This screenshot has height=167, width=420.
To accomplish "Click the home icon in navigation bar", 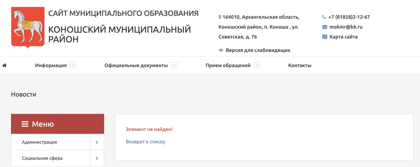I will click(4, 65).
